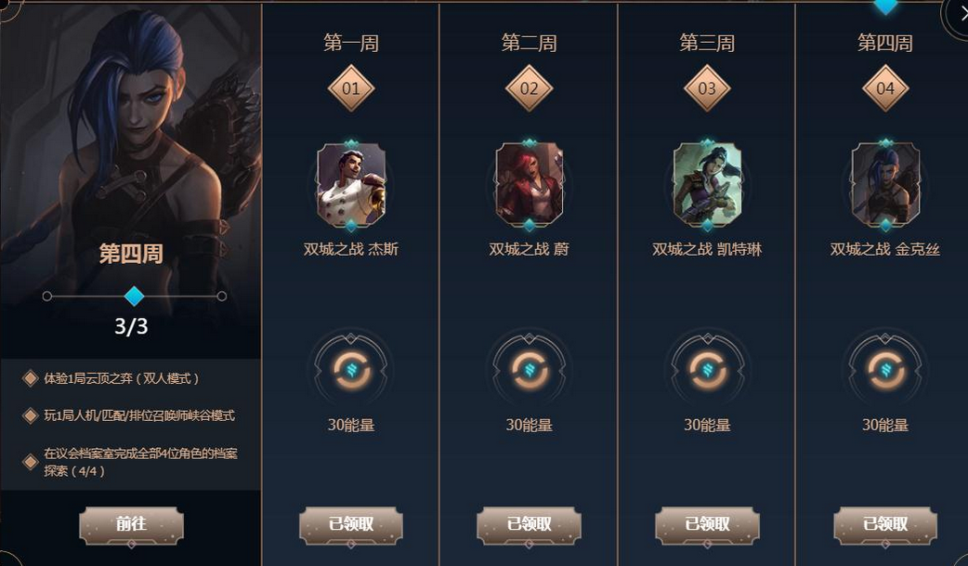Screen dimensions: 968x566
Task: Click the 前往 button
Action: pos(132,524)
